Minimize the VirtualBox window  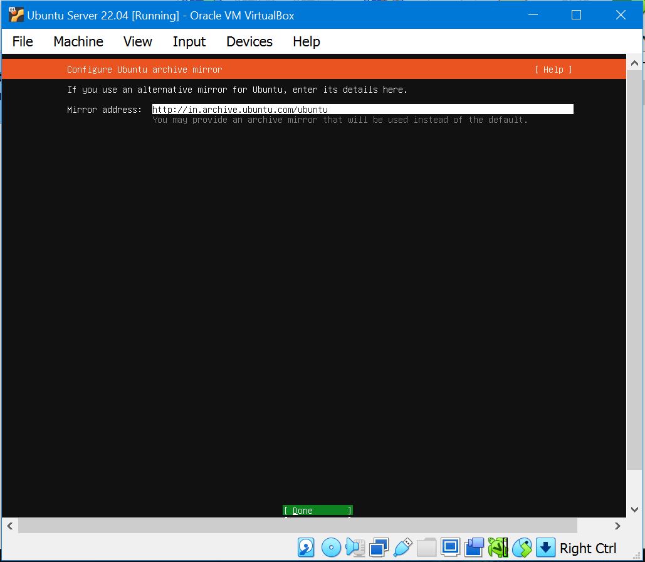(533, 15)
